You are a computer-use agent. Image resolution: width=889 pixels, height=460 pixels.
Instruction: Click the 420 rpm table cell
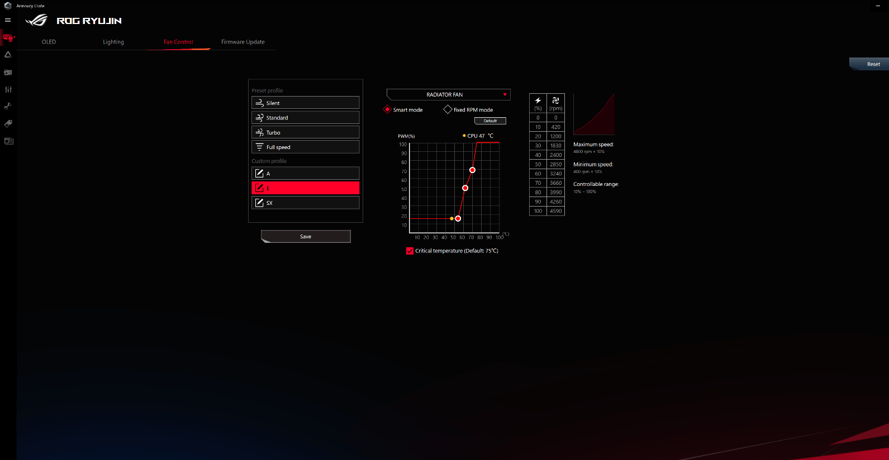pos(555,127)
